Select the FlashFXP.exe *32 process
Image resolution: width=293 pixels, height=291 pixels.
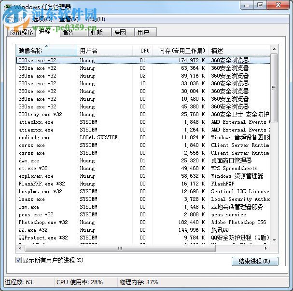[143, 184]
